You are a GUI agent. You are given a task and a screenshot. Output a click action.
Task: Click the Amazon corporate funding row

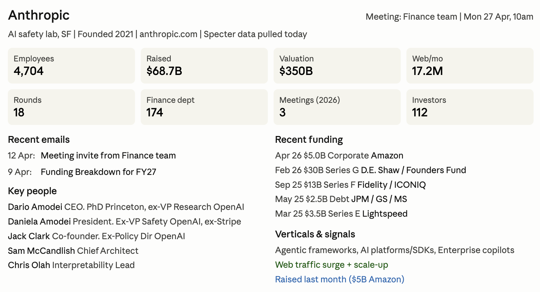[x=339, y=156]
